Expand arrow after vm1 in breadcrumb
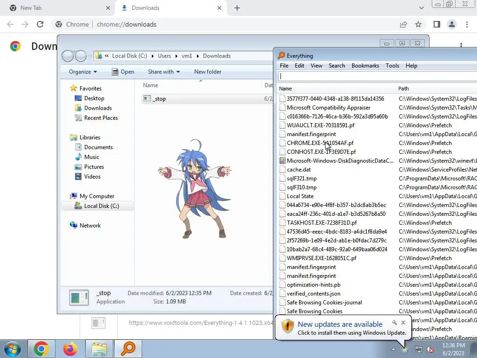The image size is (477, 358). coord(198,56)
